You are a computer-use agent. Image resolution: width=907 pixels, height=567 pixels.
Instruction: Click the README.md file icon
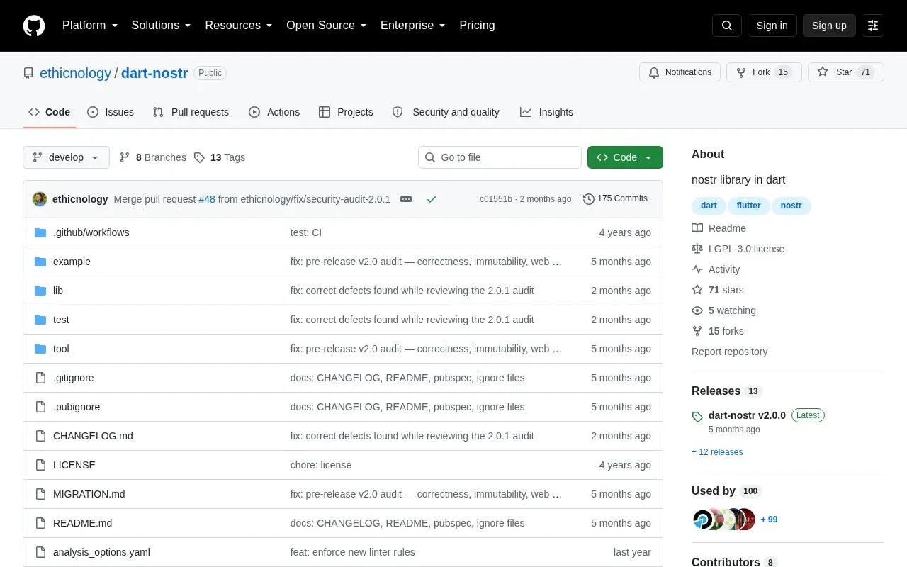(40, 523)
